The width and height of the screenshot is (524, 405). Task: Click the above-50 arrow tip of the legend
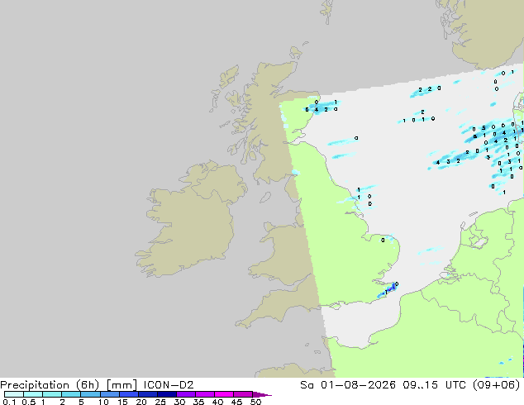point(262,394)
